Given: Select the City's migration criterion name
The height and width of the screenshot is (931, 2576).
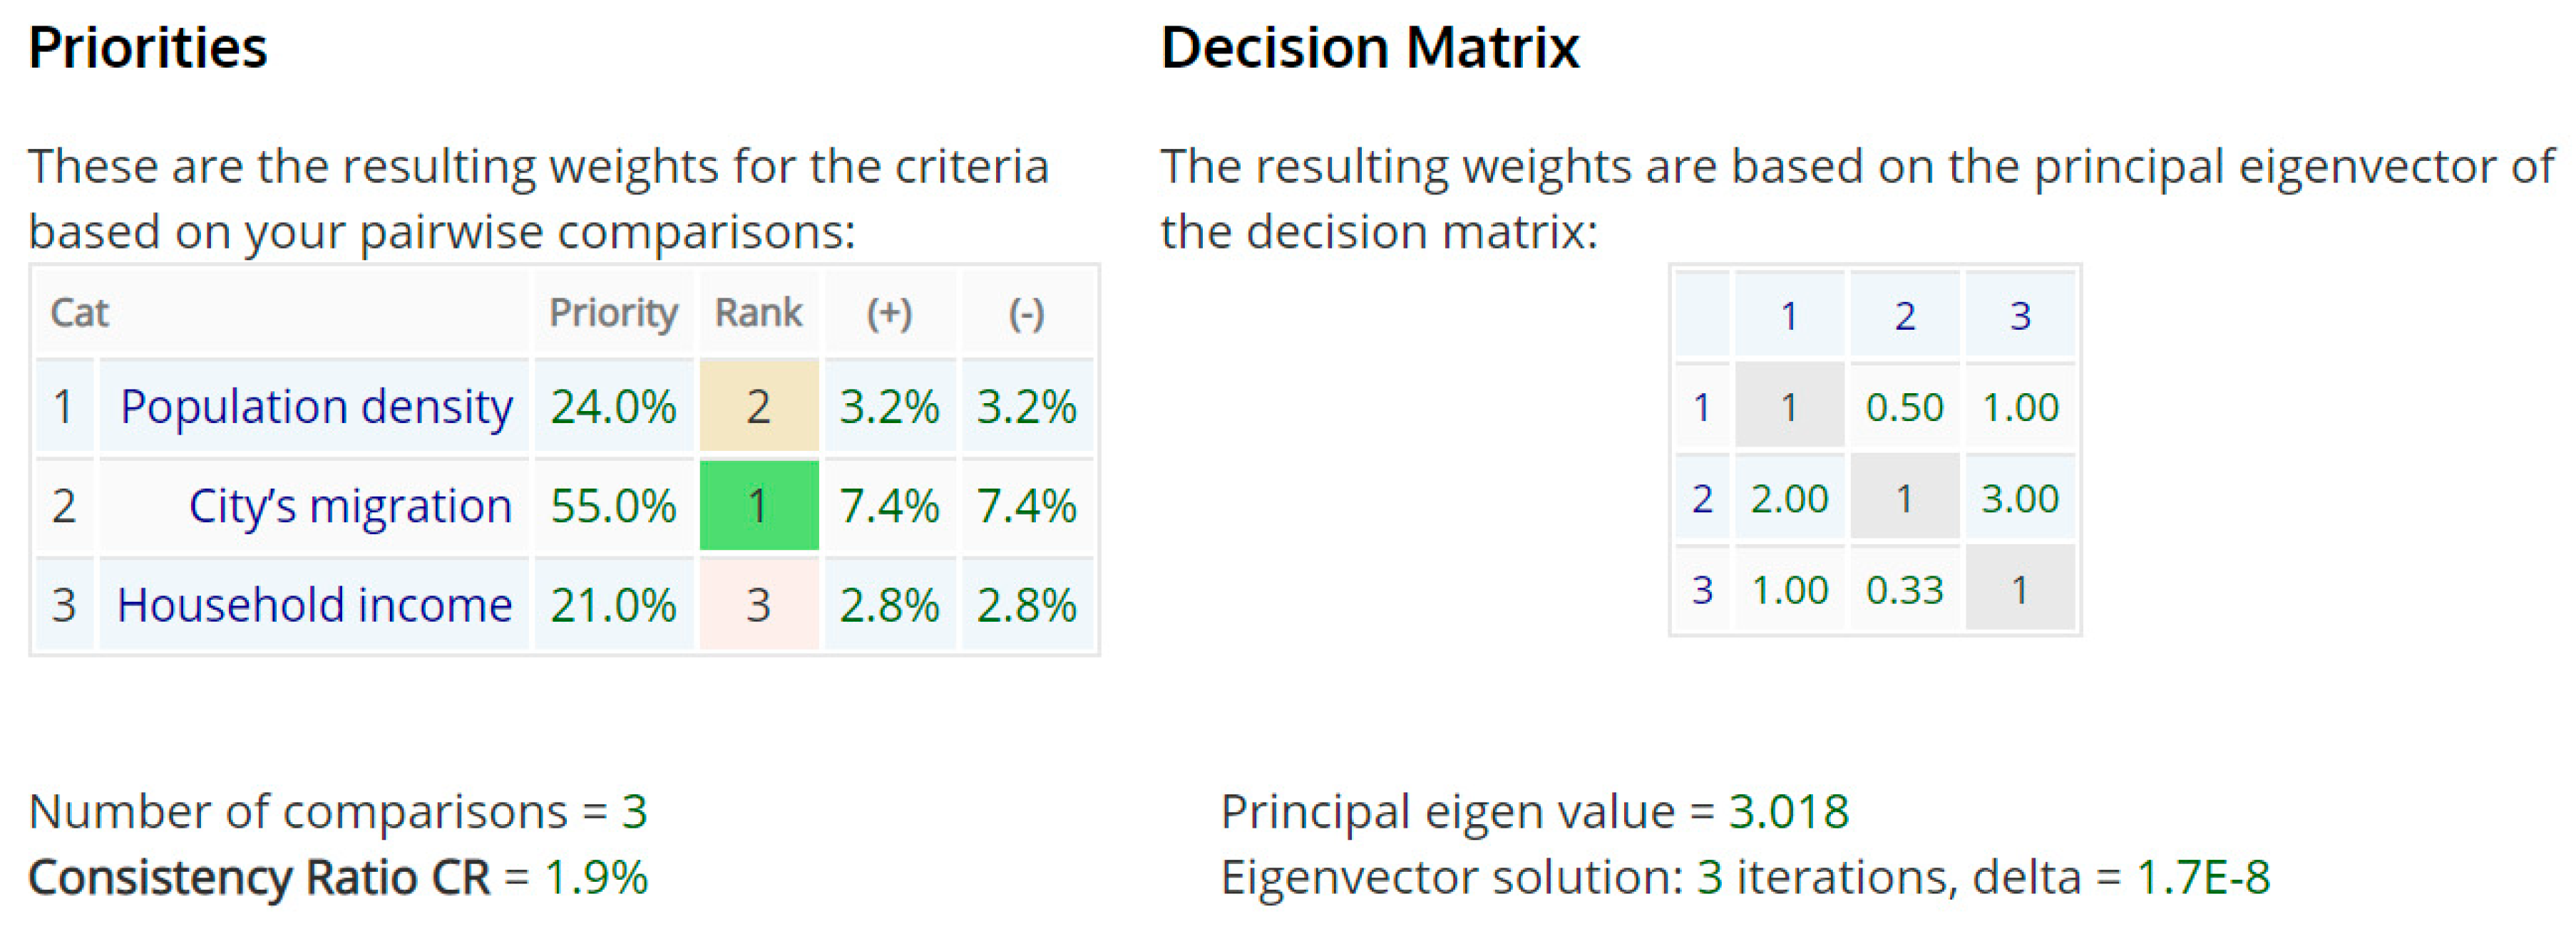Looking at the screenshot, I should click(x=350, y=506).
